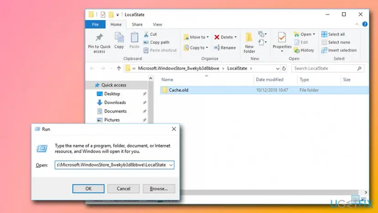Sort by Size column header

point(346,80)
